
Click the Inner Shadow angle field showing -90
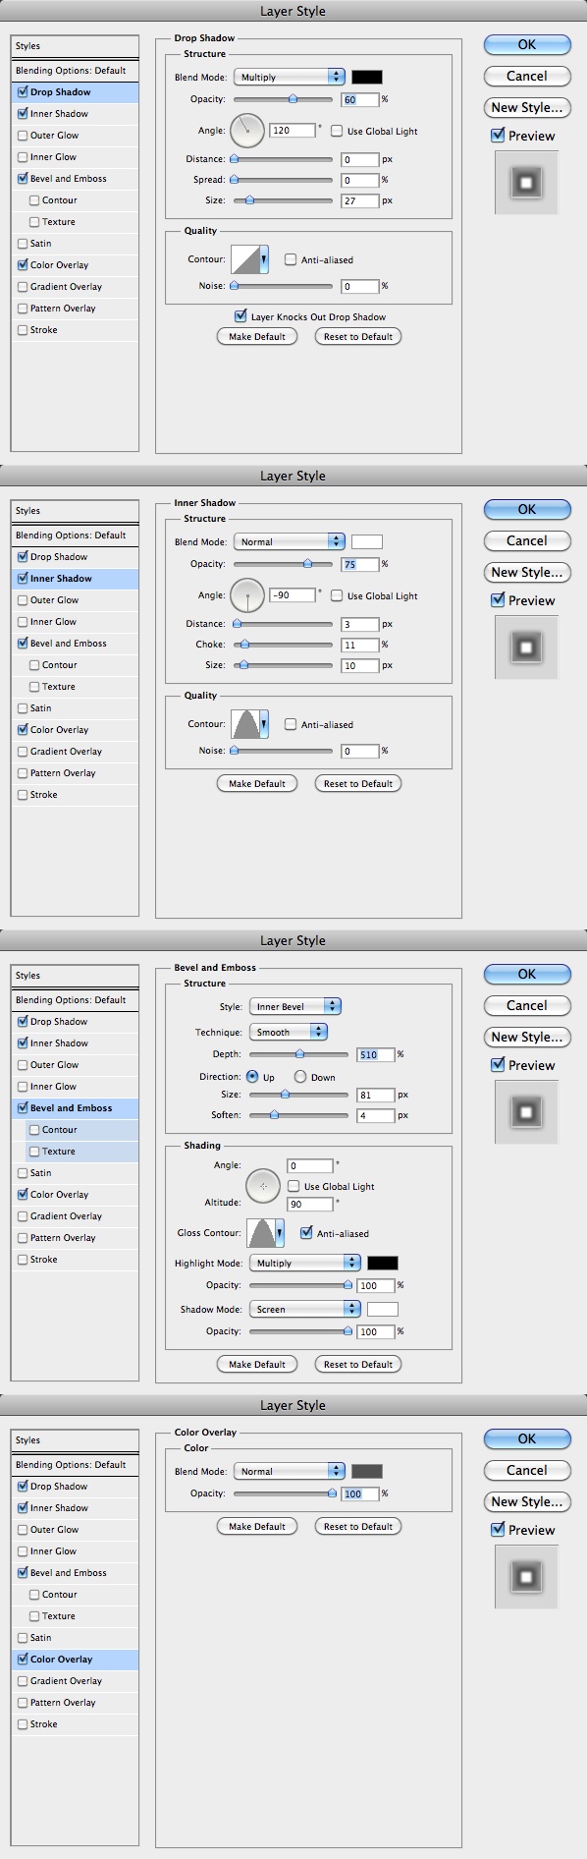point(293,595)
